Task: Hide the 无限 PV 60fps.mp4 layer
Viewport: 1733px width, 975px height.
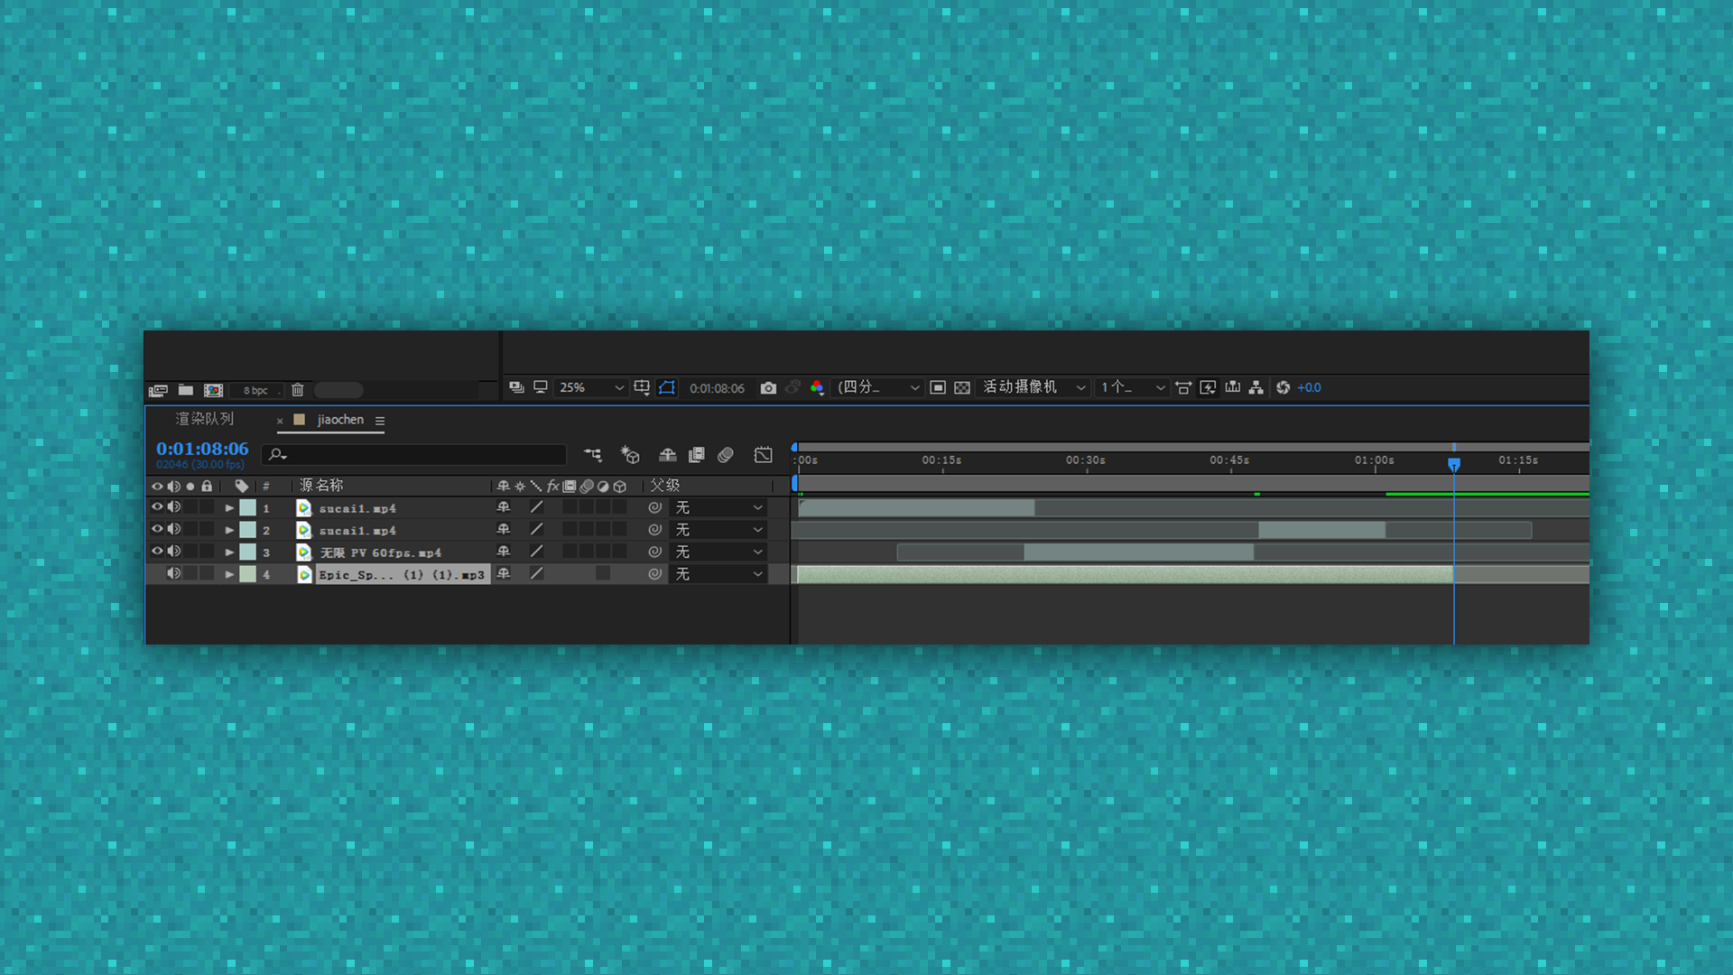Action: [157, 551]
